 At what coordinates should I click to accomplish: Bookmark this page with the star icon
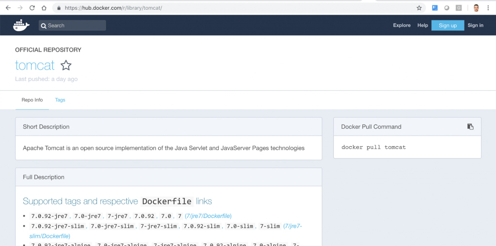point(419,8)
